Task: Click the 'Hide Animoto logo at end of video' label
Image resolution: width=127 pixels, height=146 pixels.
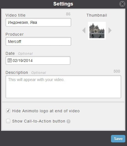Action: click(x=46, y=111)
